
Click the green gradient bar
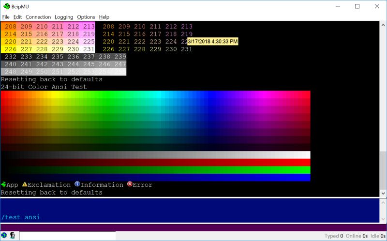pyautogui.click(x=155, y=170)
